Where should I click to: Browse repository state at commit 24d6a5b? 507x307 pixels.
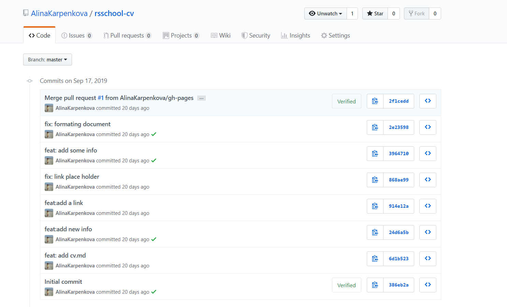(x=428, y=232)
